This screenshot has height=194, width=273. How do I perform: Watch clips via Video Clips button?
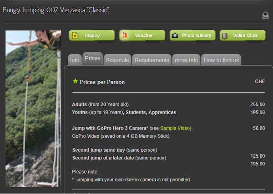pyautogui.click(x=243, y=35)
